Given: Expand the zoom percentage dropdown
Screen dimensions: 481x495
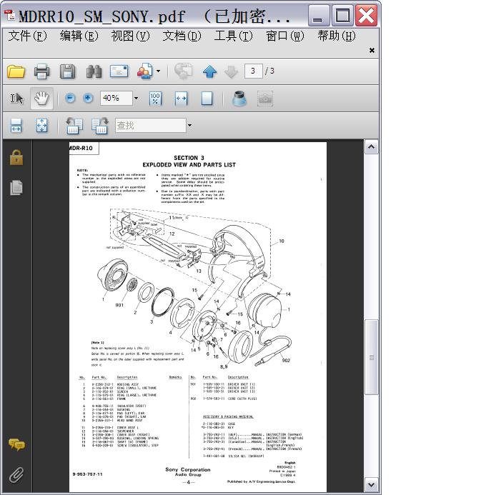Looking at the screenshot, I should click(136, 98).
